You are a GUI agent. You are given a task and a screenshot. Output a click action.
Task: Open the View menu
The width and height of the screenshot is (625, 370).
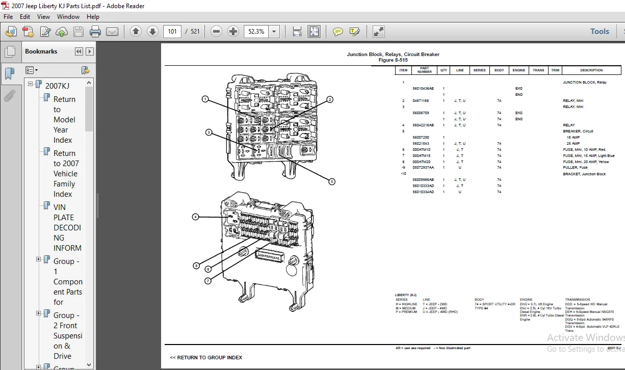[x=43, y=16]
